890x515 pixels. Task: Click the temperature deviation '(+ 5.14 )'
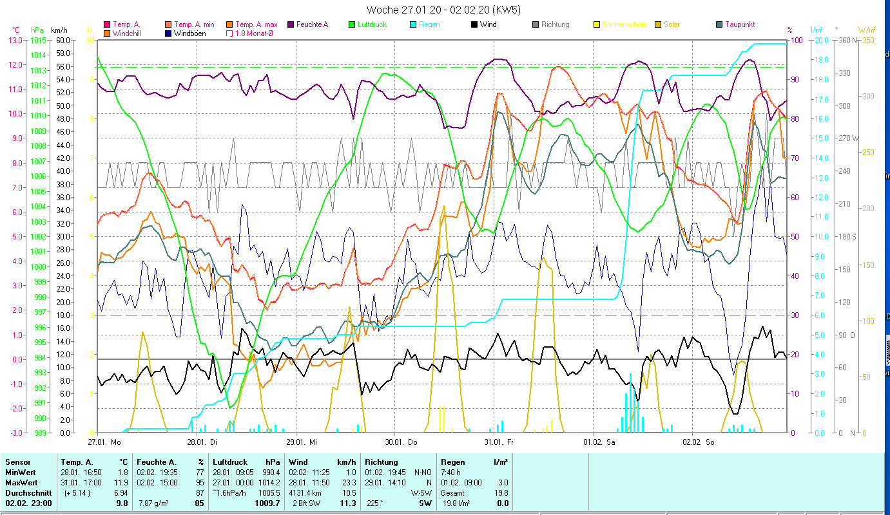(x=77, y=492)
